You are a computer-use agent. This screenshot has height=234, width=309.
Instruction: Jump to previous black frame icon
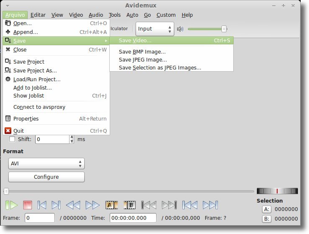point(149,205)
